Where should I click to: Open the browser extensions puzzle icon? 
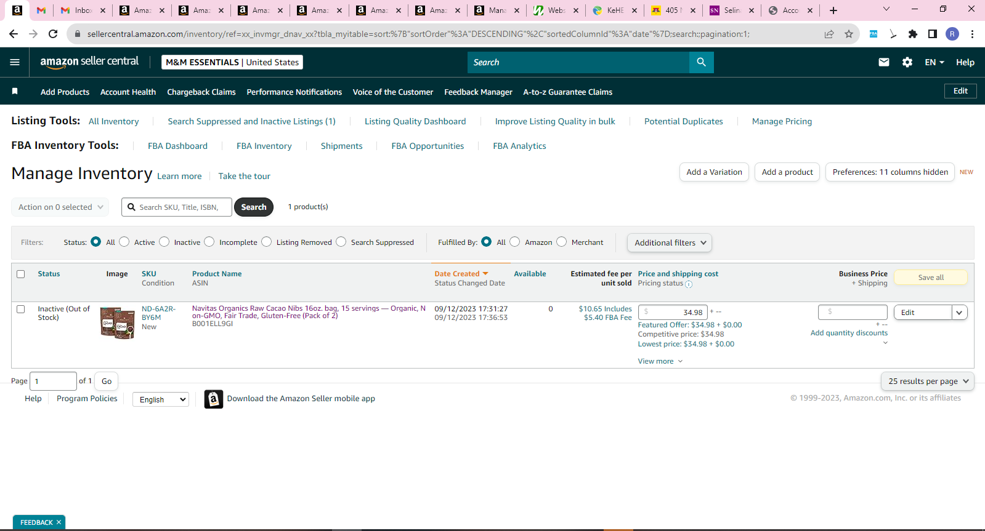pos(913,34)
